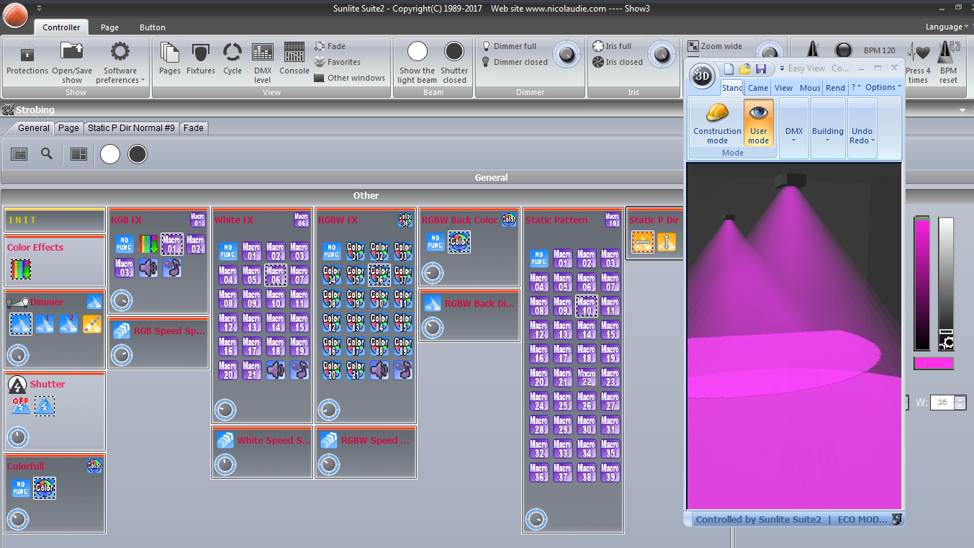The image size is (974, 548).
Task: Select Macro 02 in RGB FX panel
Action: coord(195,244)
